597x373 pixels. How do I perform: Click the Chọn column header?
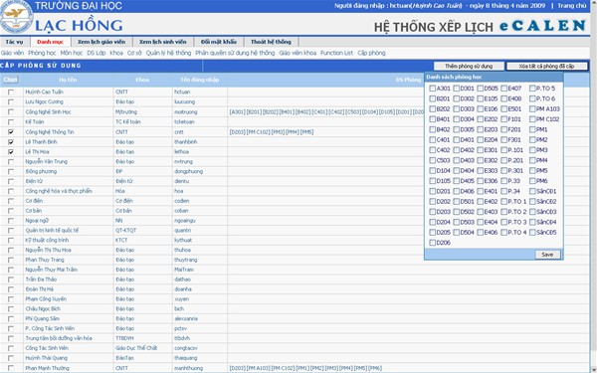10,80
